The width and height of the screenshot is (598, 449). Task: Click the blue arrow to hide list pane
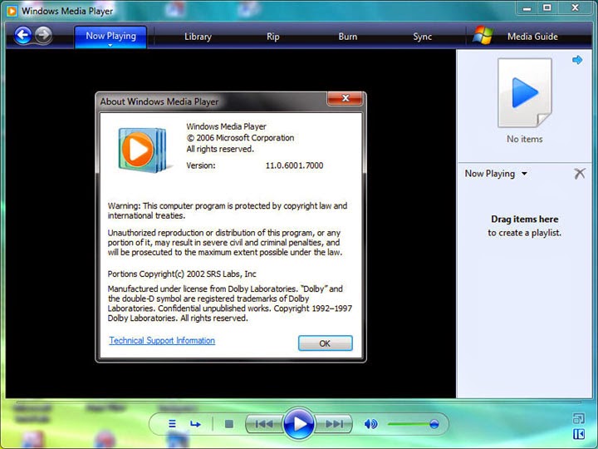[577, 60]
